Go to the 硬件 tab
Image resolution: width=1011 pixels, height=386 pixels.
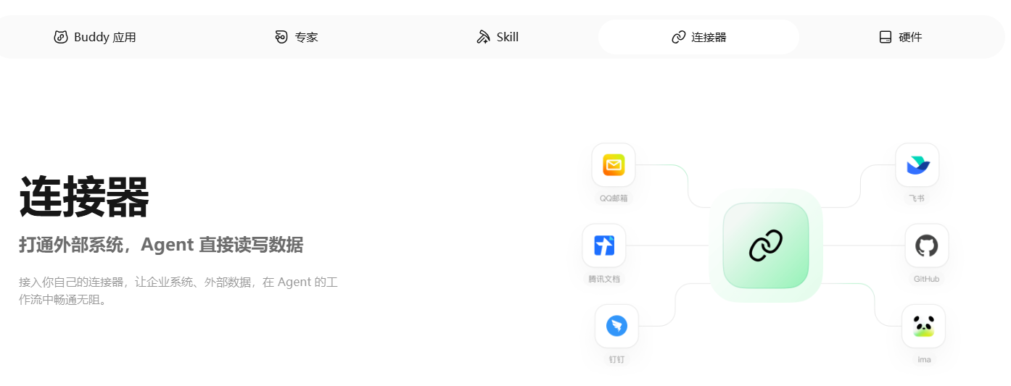click(900, 37)
